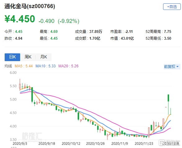Viewport: 182px width, 148px height.
Task: Select stock title 通化金马(sz000766)
Action: [30, 6]
